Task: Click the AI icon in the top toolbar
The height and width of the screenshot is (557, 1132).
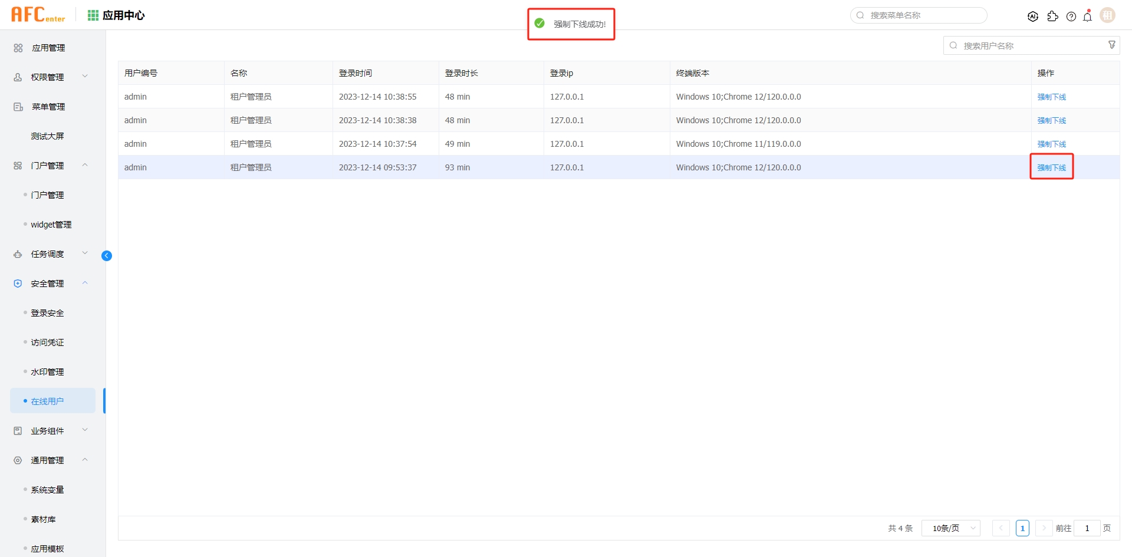Action: (x=1033, y=16)
